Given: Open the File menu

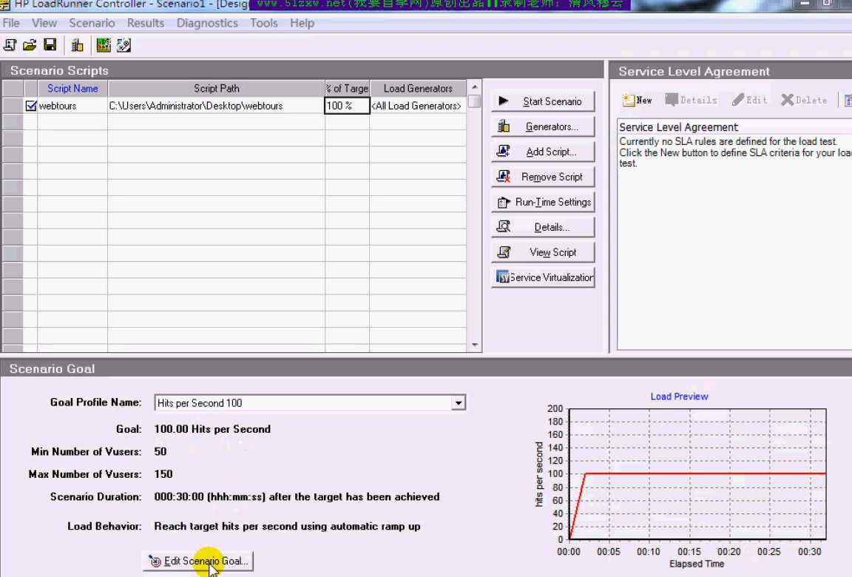Looking at the screenshot, I should point(11,23).
